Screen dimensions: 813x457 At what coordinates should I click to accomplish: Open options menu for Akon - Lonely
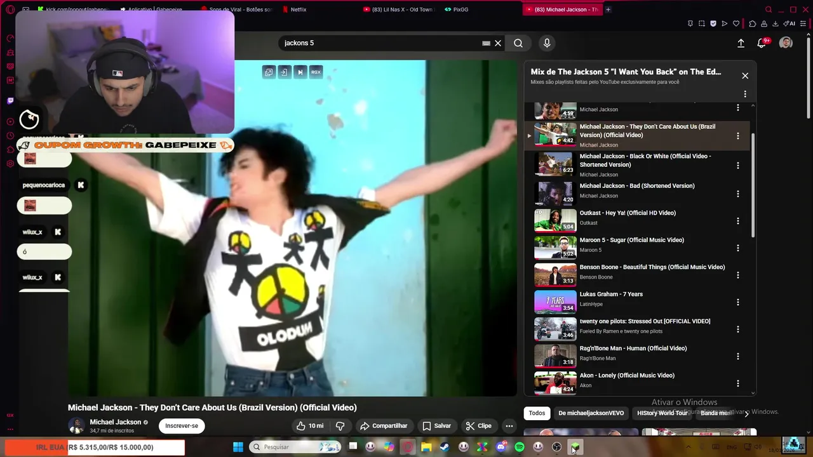(737, 383)
